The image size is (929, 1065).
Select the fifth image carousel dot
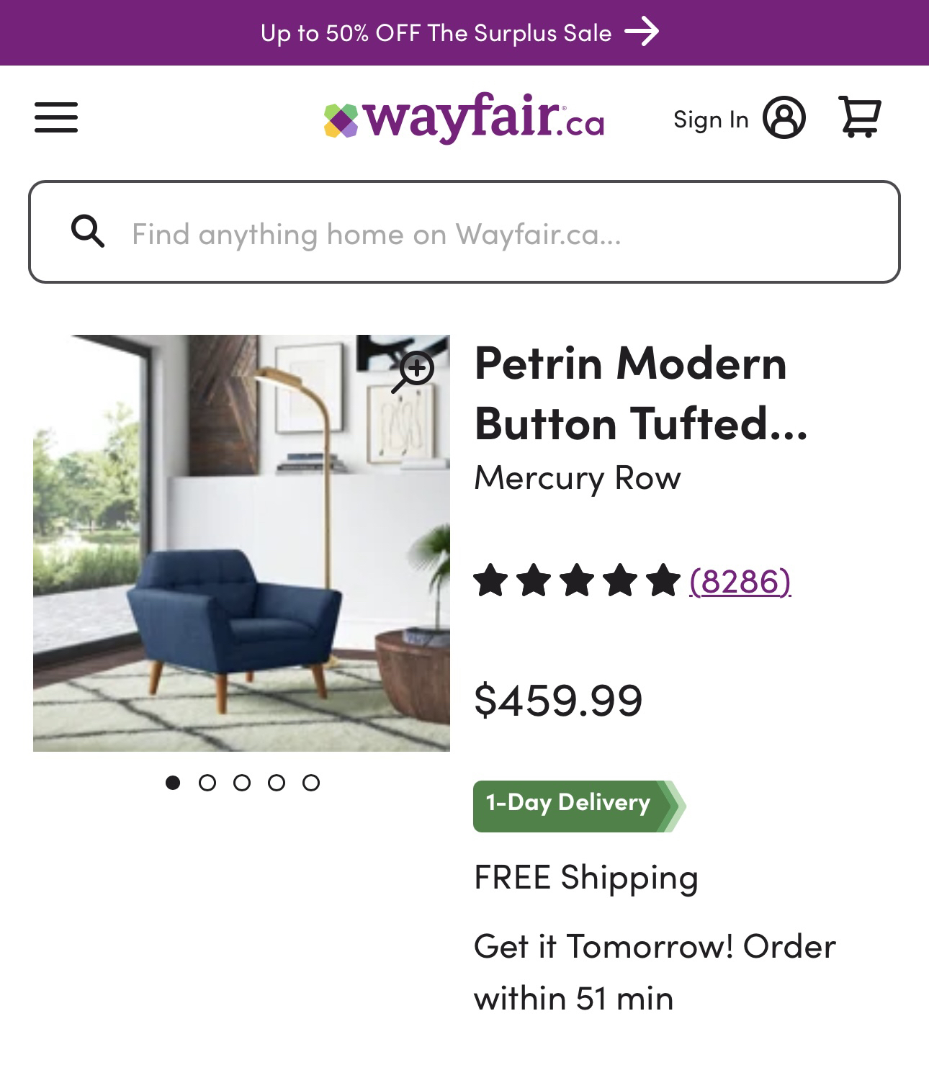311,783
